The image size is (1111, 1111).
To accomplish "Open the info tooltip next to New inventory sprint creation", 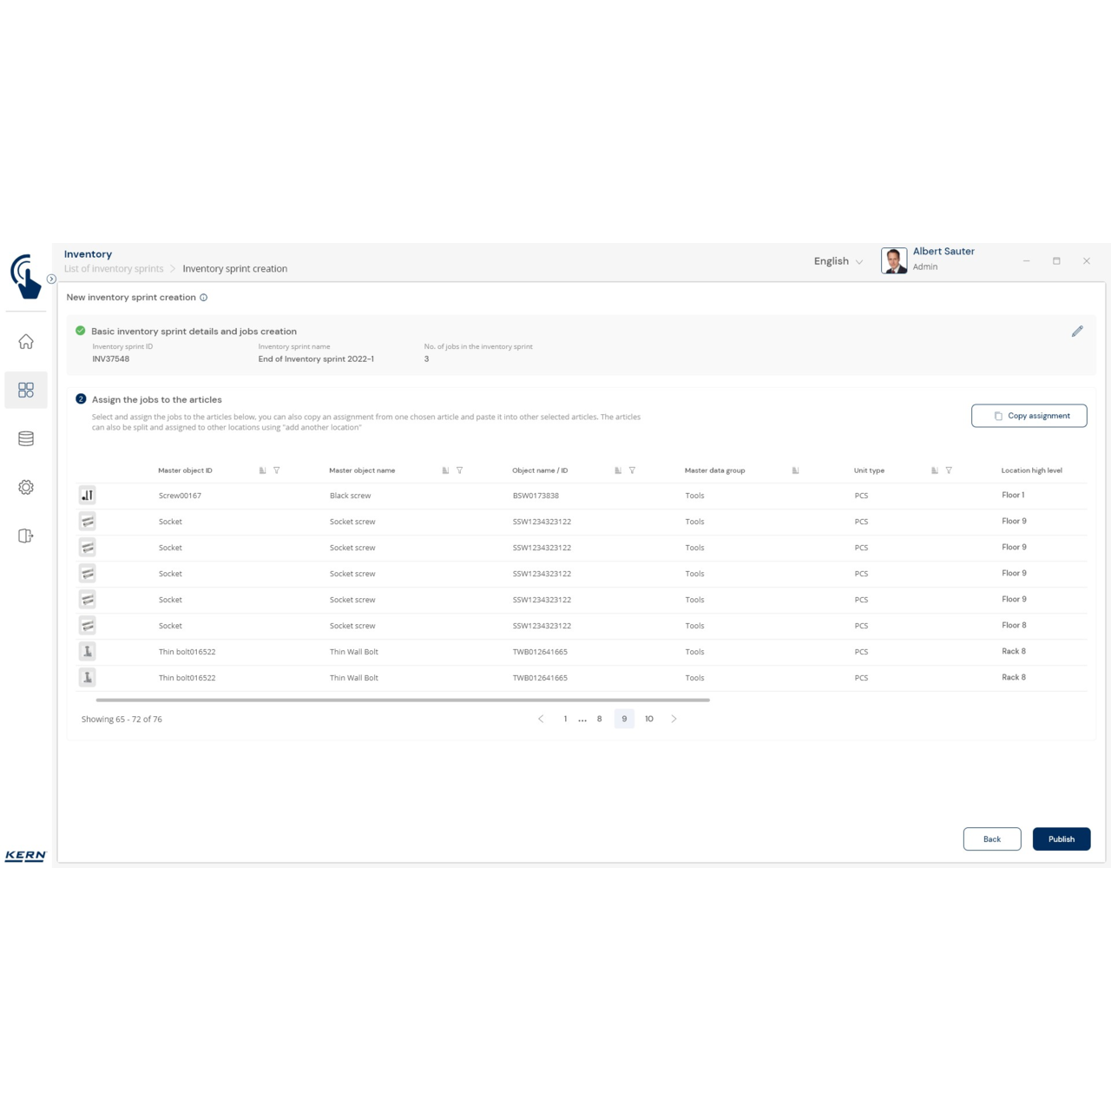I will 204,297.
